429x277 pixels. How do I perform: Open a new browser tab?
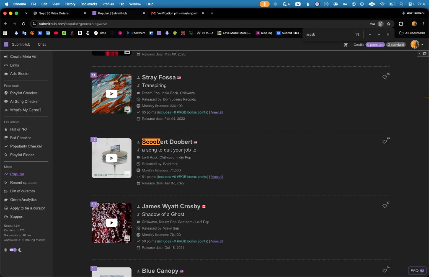(212, 13)
